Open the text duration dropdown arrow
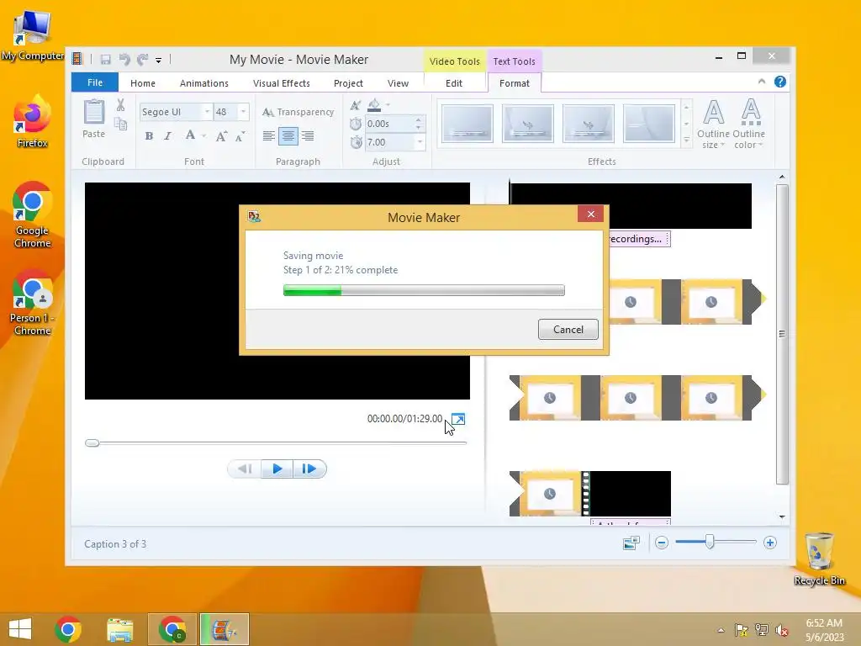The width and height of the screenshot is (861, 646). [x=420, y=142]
